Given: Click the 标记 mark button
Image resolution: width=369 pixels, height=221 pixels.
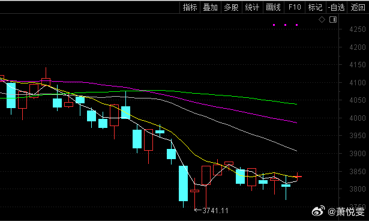Looking at the screenshot, I should tap(316, 7).
